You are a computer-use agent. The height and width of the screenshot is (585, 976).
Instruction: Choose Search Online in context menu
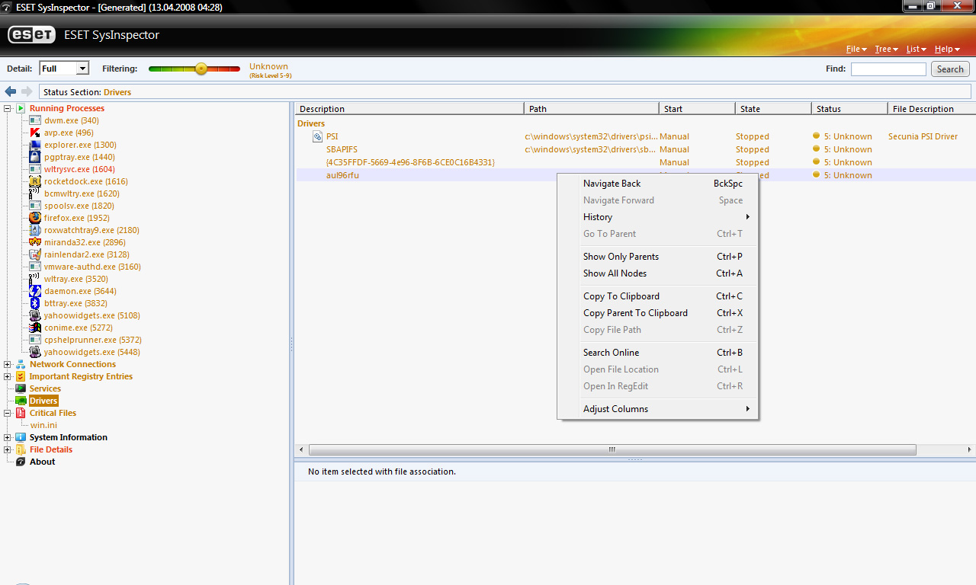coord(658,353)
